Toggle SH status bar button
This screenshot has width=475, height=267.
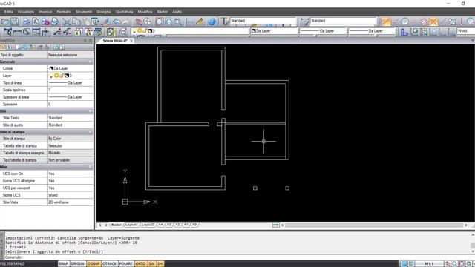[160, 264]
